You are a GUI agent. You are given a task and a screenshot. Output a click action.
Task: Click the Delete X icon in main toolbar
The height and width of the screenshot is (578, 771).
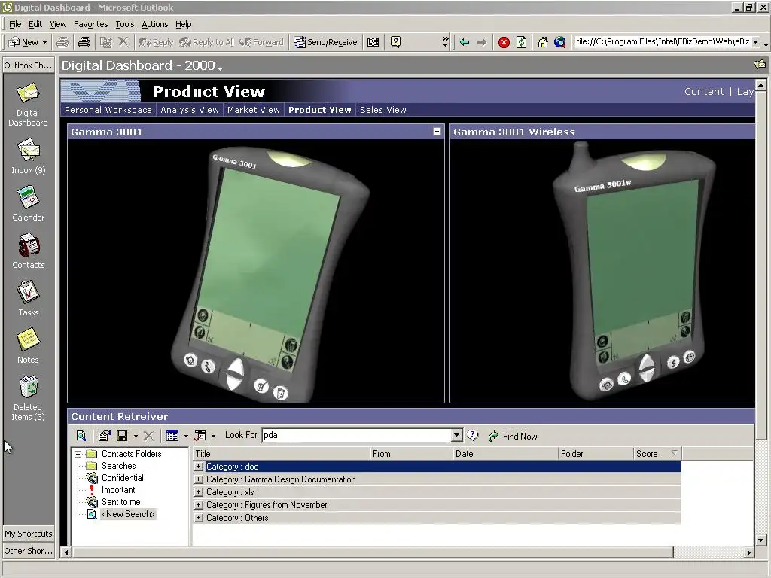123,42
